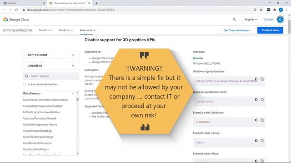Expand the Products menu
Screen dimensions: 291x163
[x=66, y=30]
